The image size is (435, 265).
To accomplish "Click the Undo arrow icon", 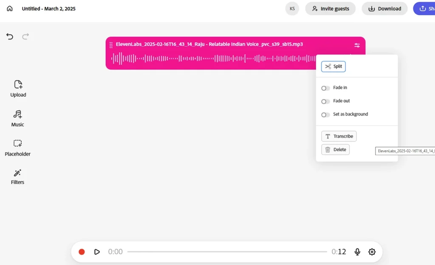I will pos(10,36).
